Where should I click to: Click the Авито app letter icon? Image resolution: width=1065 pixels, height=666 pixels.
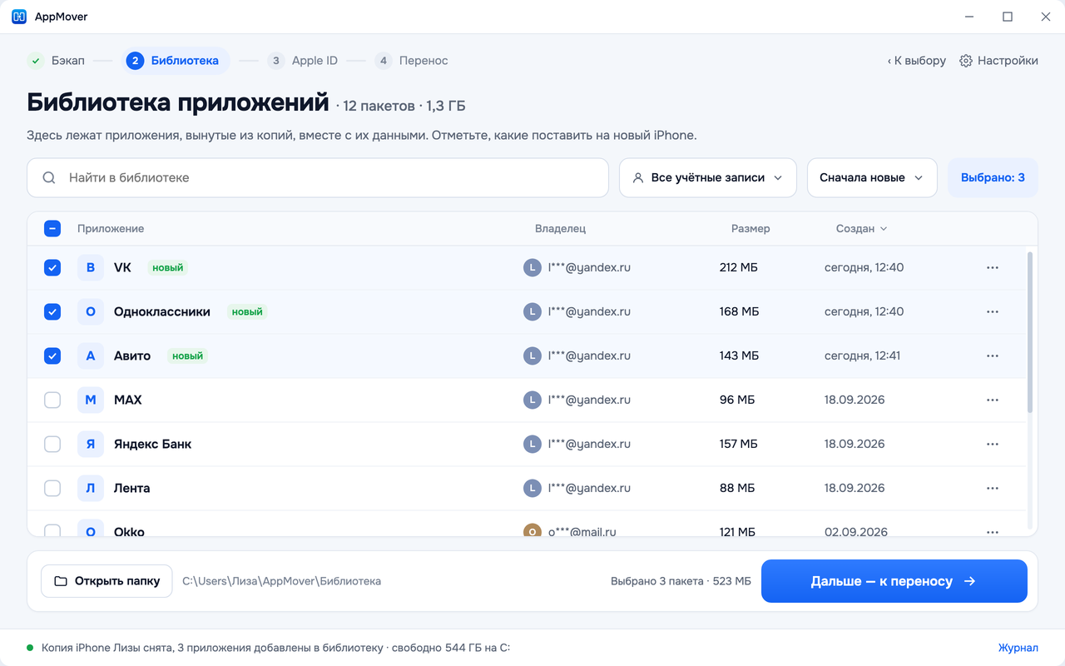click(x=91, y=356)
